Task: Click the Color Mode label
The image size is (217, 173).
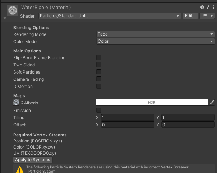Action: [x=25, y=42]
